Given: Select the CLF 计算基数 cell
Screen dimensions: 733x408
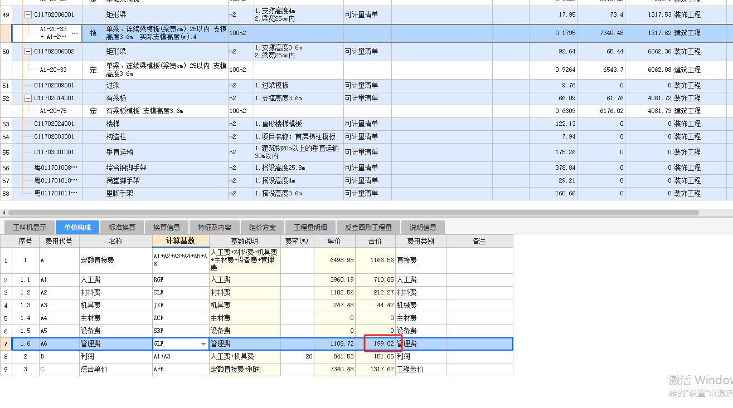Looking at the screenshot, I should (x=181, y=293).
